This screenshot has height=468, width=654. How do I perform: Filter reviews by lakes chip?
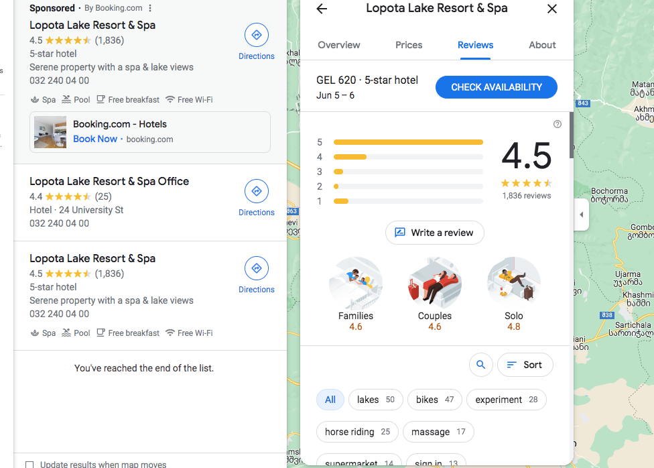tap(376, 400)
